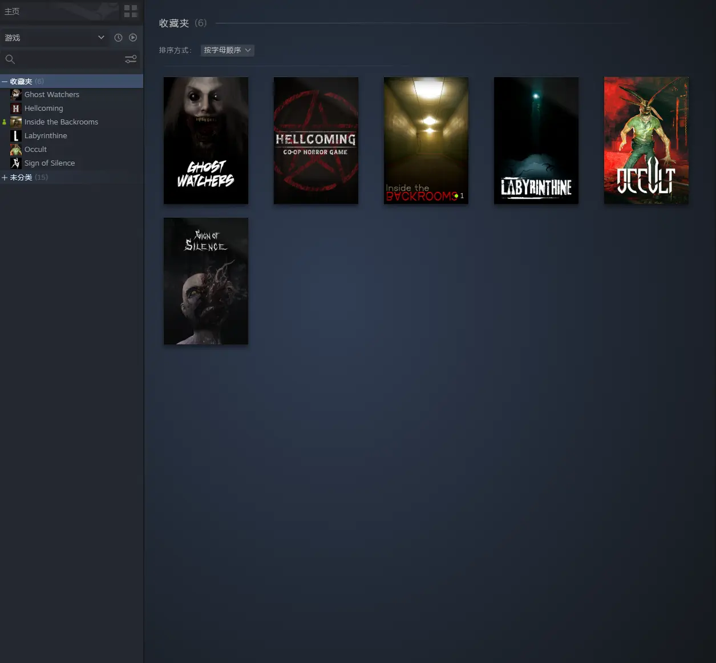Show recent activity clock icon
The width and height of the screenshot is (716, 663).
coord(118,38)
